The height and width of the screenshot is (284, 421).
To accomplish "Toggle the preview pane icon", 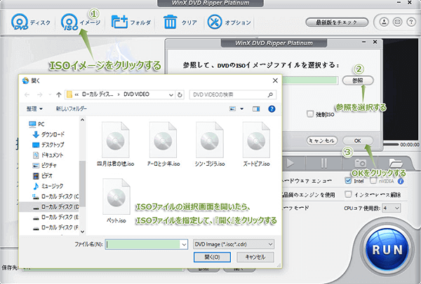I will coord(256,108).
